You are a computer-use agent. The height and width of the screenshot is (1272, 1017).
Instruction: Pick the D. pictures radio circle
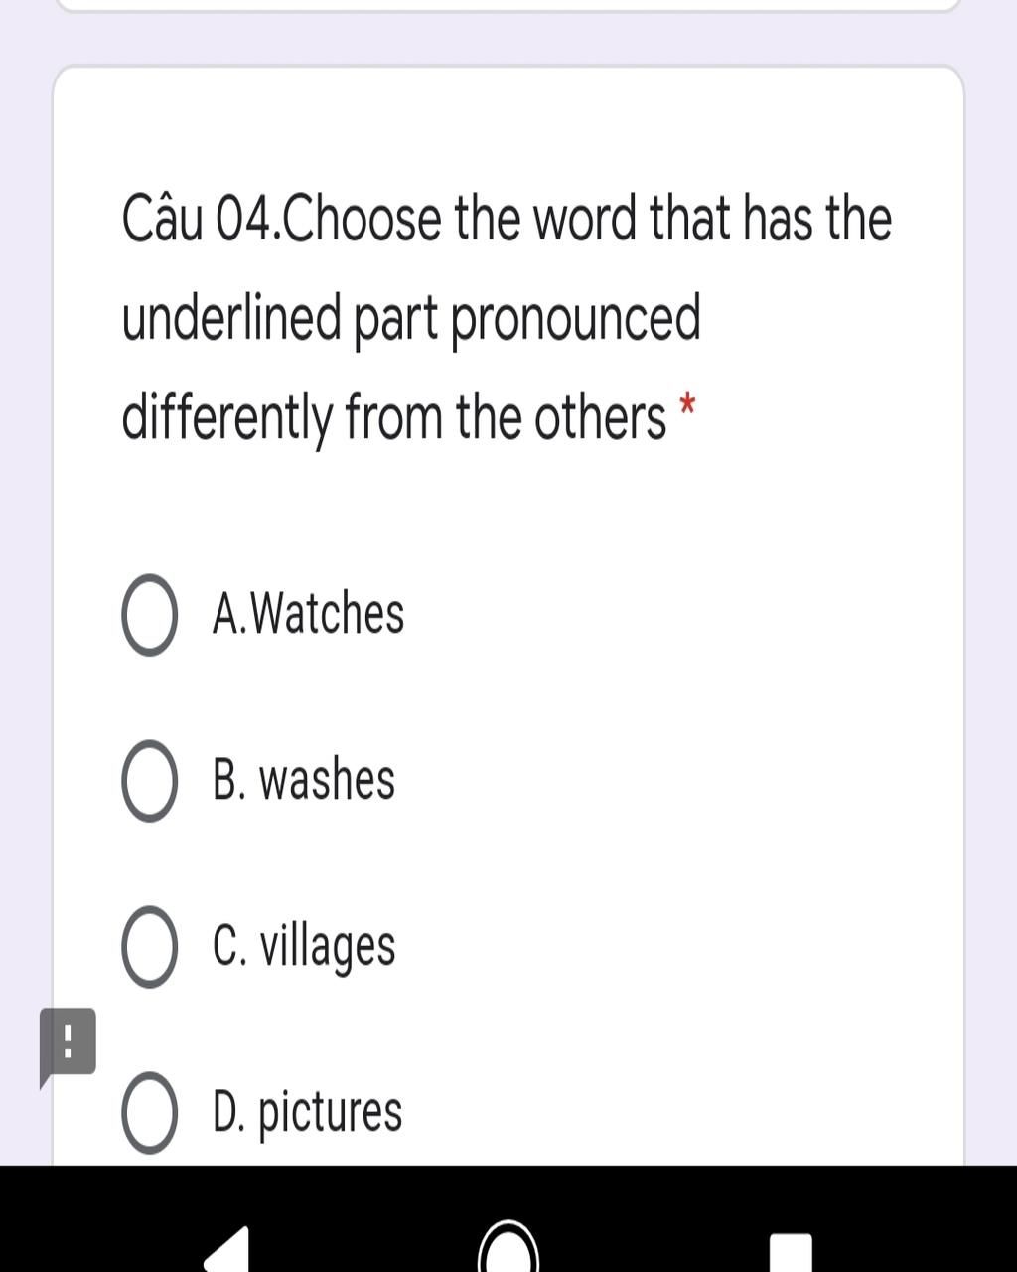coord(150,1112)
